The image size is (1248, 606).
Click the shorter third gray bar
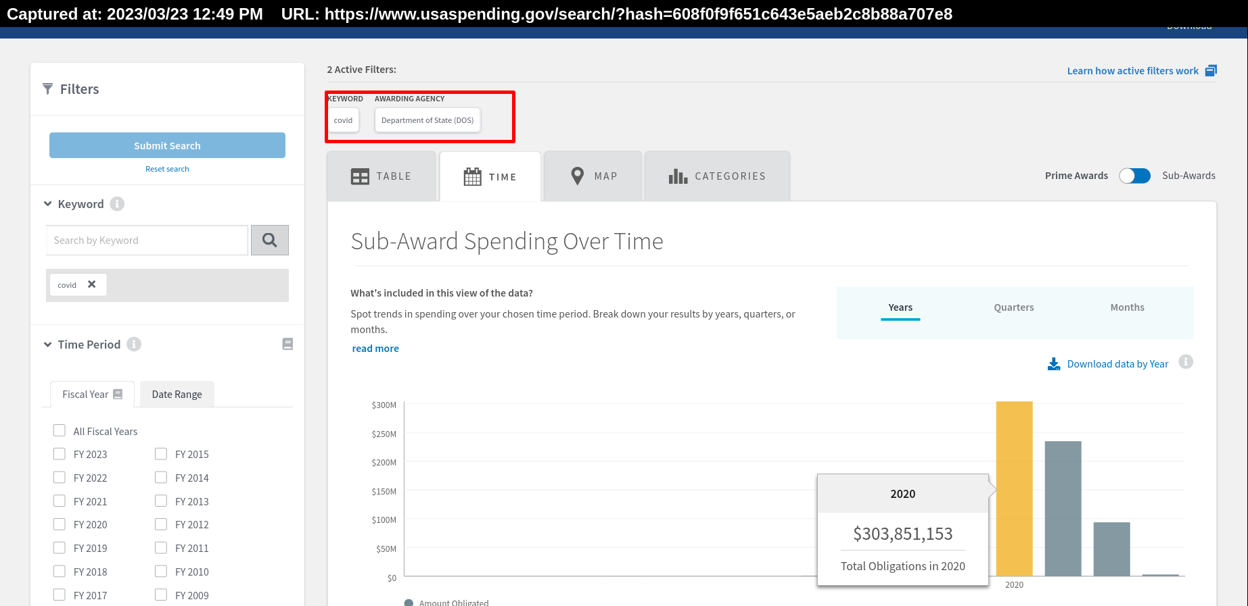click(1111, 549)
